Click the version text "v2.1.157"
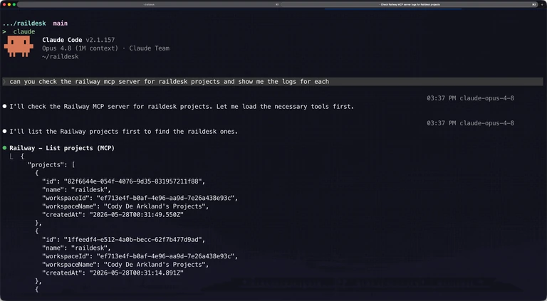Image resolution: width=547 pixels, height=301 pixels. click(100, 40)
